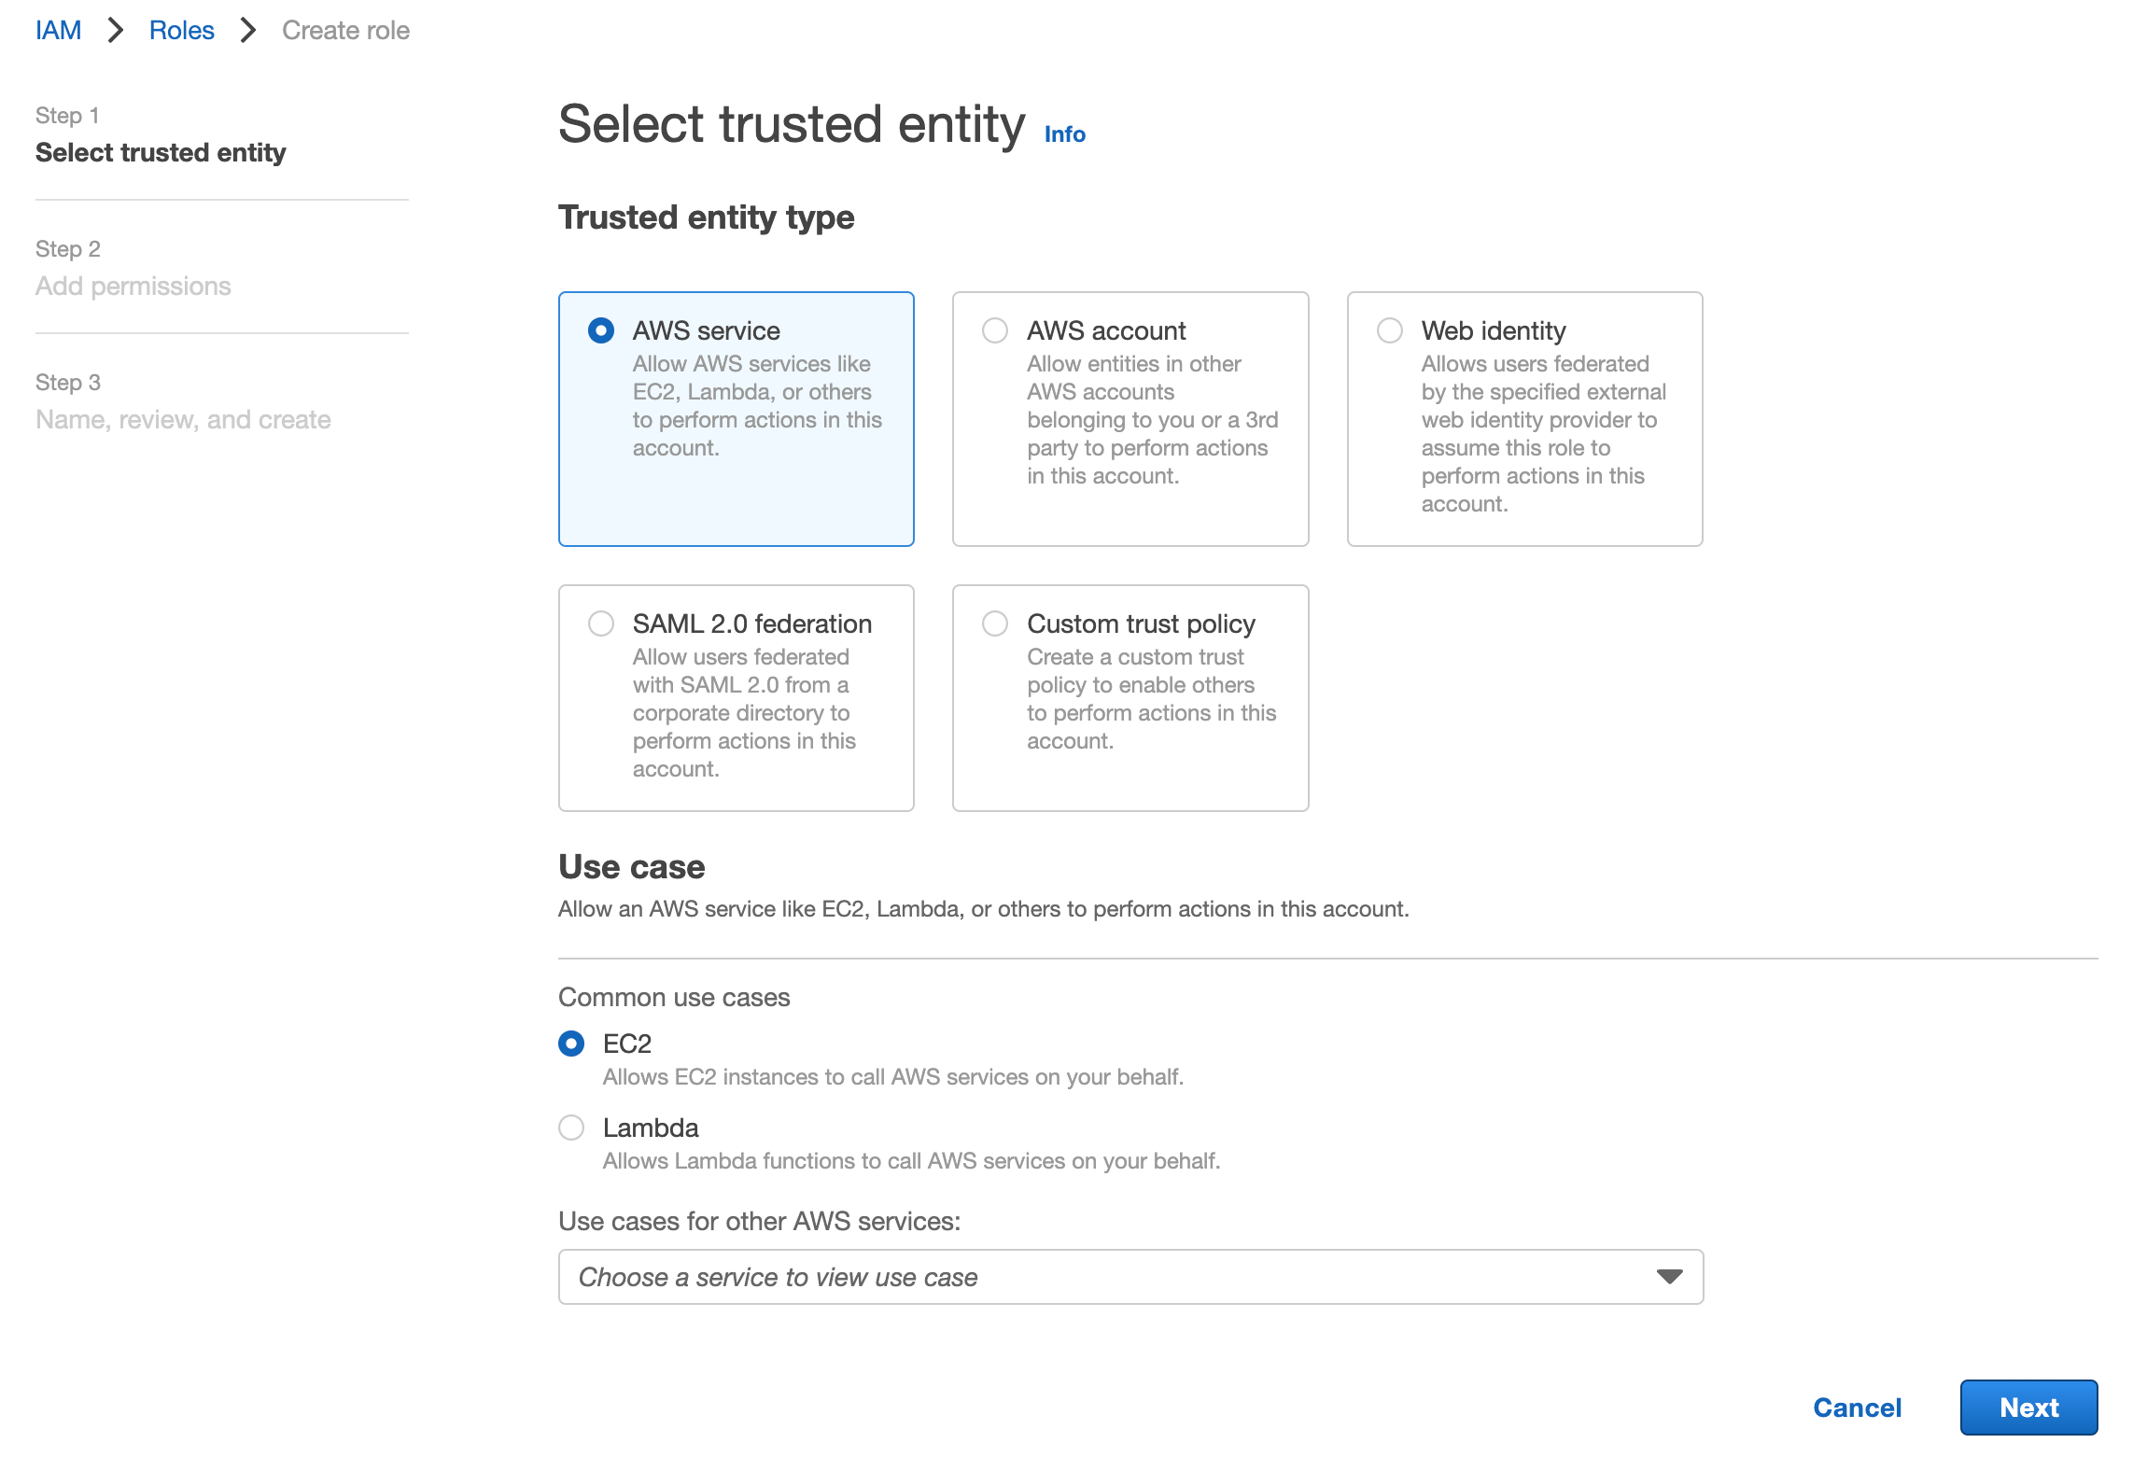This screenshot has height=1471, width=2147.
Task: Select the Web identity trusted entity icon
Action: (1390, 329)
